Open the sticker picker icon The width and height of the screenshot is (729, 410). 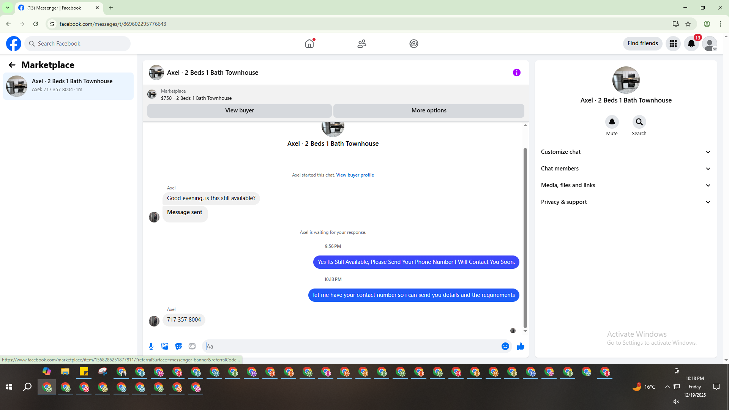point(178,346)
